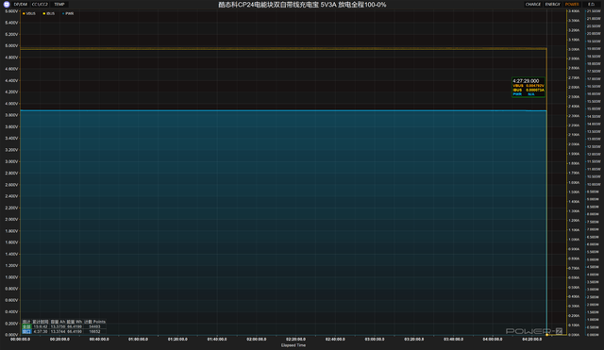Select the CHARGE view tab
Viewport: 604px width, 350px height.
point(533,4)
